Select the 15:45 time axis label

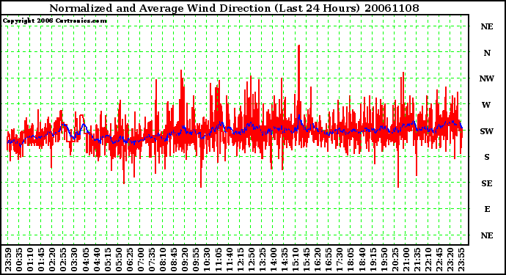(x=306, y=260)
